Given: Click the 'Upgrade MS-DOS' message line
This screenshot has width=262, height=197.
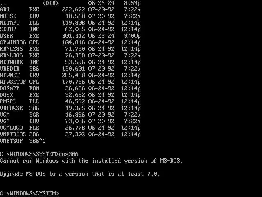Looking at the screenshot, I should pyautogui.click(x=80, y=174).
